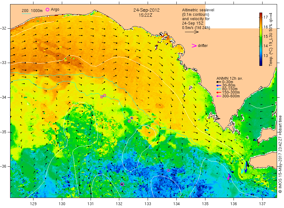Click the 0.5m/s velocity scale arrow
The width and height of the screenshot is (284, 208).
coord(192,32)
